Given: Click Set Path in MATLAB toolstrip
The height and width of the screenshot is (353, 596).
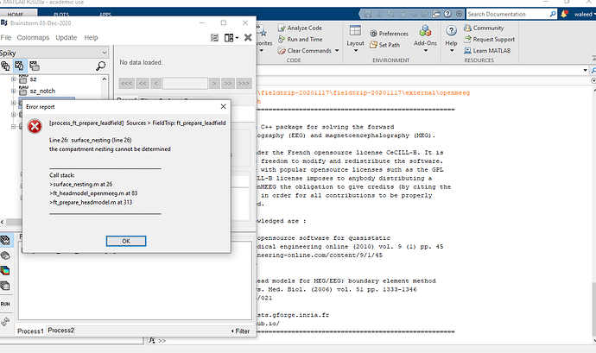Looking at the screenshot, I should click(385, 45).
